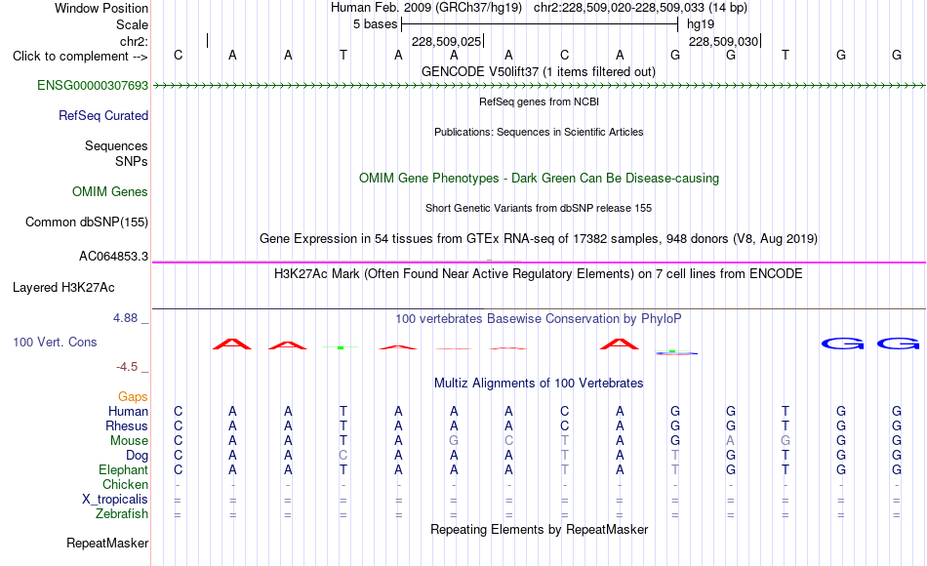The width and height of the screenshot is (927, 566).
Task: Click 'Multiz Alignments of 100 Vertebrates' title
Action: (x=539, y=383)
